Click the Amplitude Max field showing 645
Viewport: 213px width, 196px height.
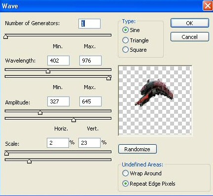point(90,101)
